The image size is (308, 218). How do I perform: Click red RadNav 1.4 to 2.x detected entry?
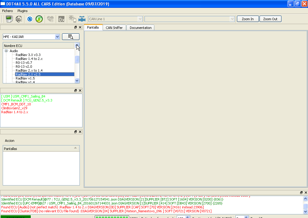[x=15, y=112]
